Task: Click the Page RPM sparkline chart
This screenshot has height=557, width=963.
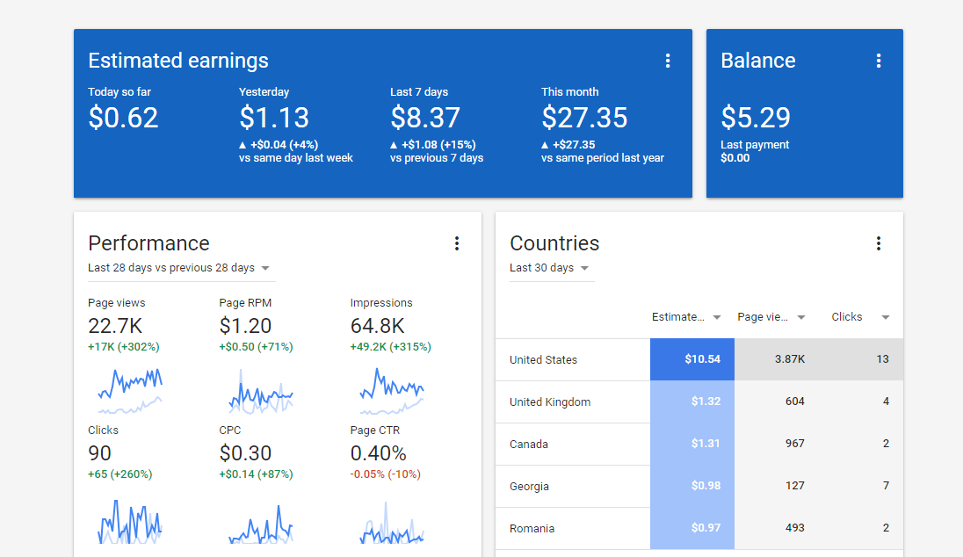Action: tap(261, 391)
